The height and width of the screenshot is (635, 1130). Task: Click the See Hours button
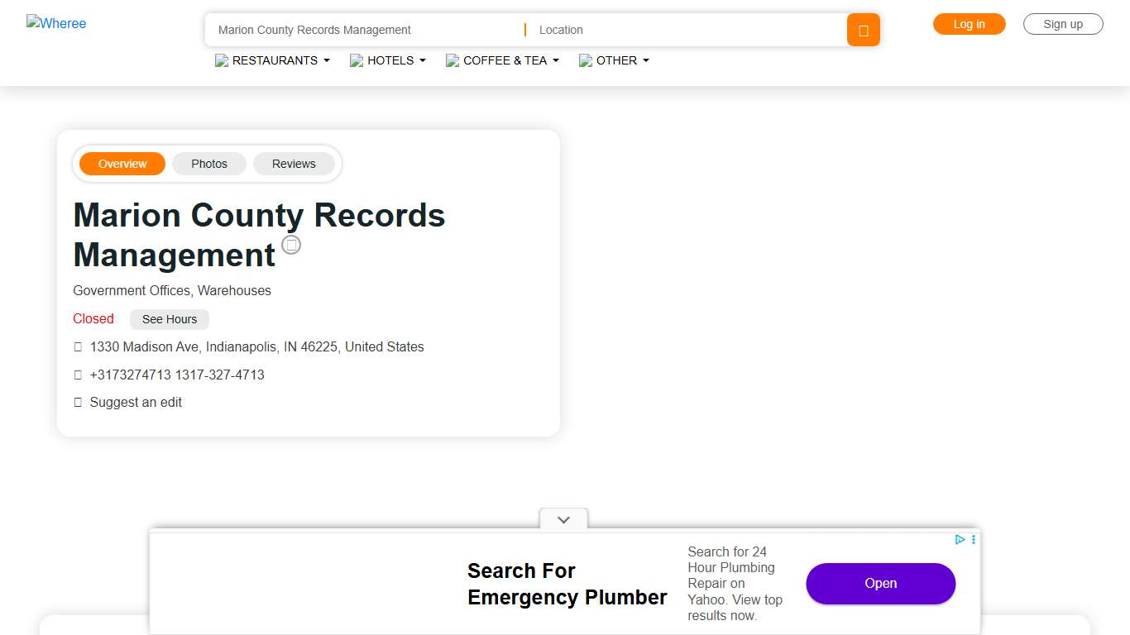(169, 319)
